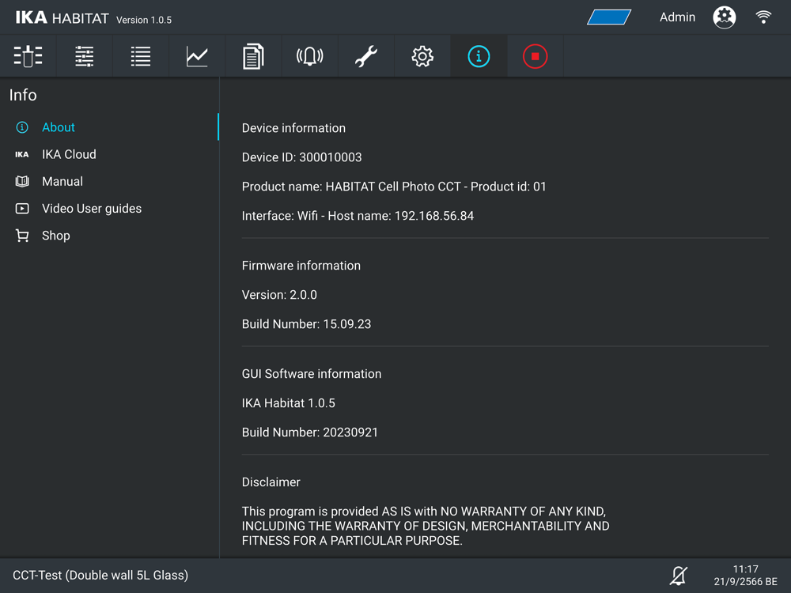
Task: Open the list view icon in toolbar
Action: coord(141,56)
